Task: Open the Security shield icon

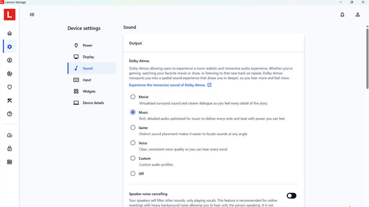Action: coord(10,87)
